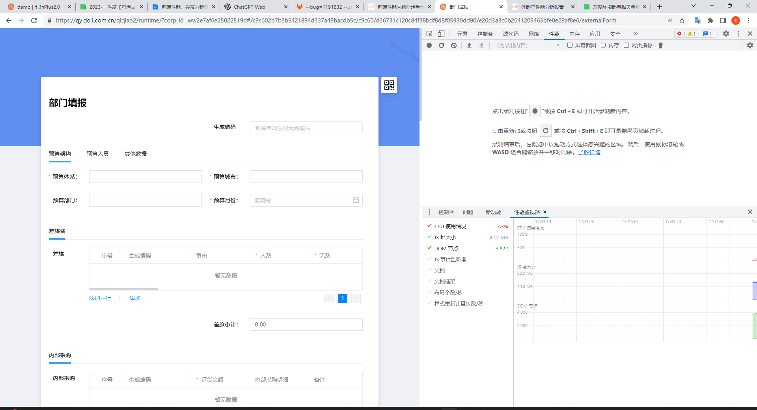Click page 1 pagination button
757x410 pixels.
(343, 298)
